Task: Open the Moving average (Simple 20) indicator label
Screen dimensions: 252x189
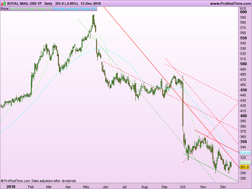Action: coord(31,9)
